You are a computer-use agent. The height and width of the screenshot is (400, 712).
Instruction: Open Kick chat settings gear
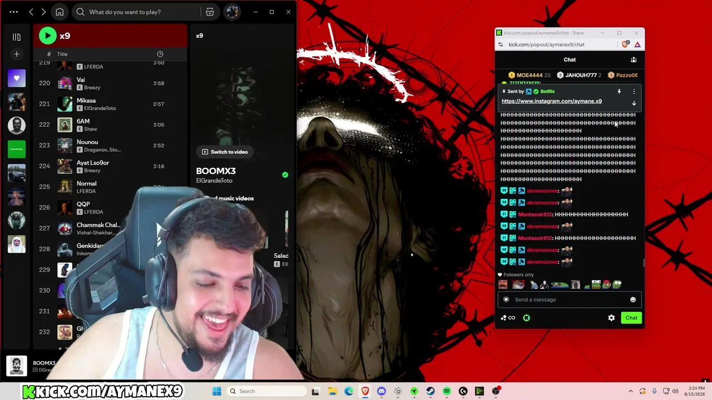[x=611, y=318]
